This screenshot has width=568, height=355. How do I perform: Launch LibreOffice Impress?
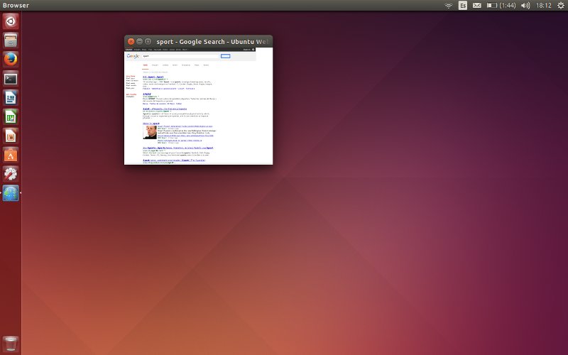11,136
